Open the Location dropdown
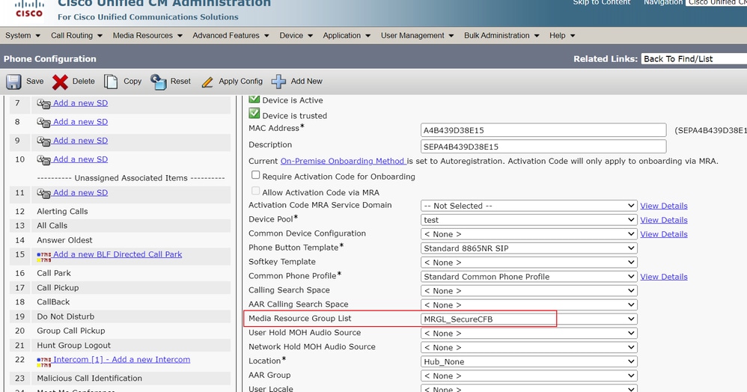747x392 pixels. pos(528,361)
